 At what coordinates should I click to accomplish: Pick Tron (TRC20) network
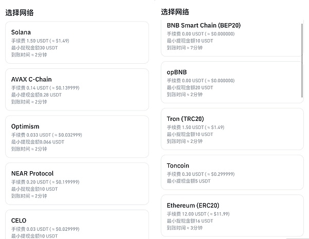click(231, 129)
